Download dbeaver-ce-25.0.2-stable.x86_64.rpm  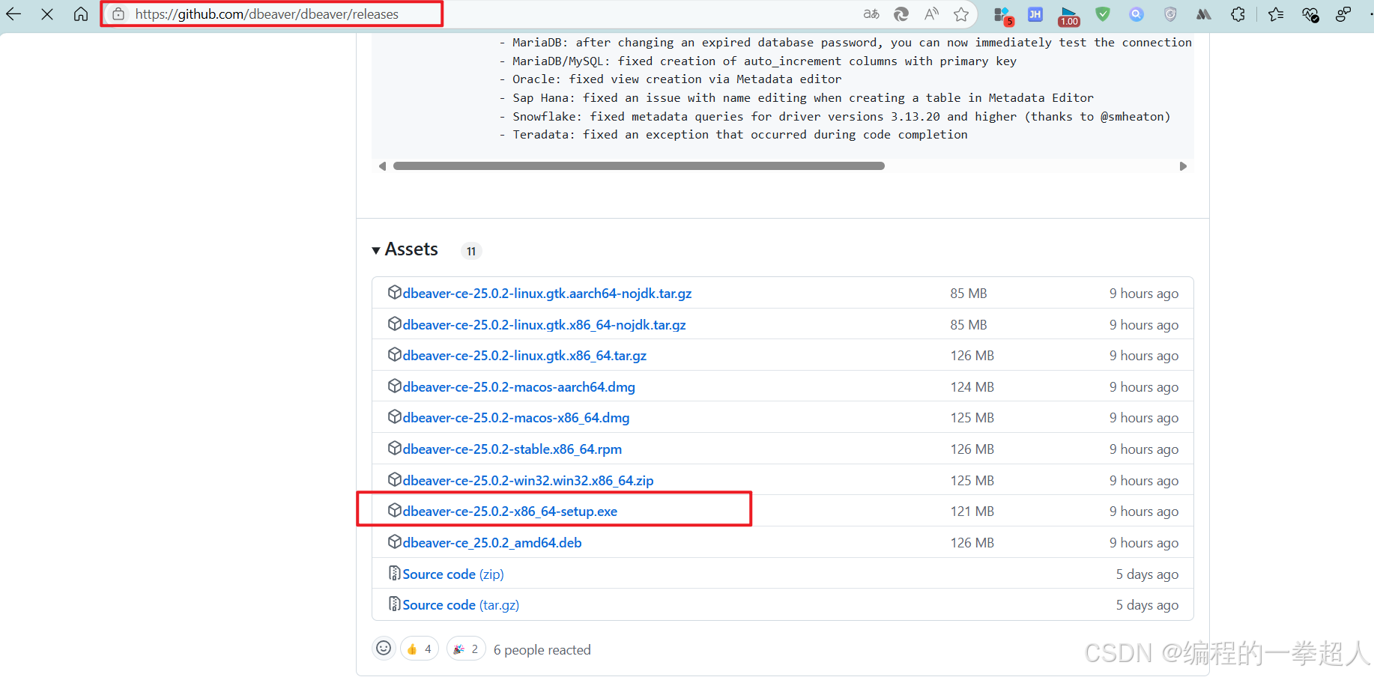point(512,449)
